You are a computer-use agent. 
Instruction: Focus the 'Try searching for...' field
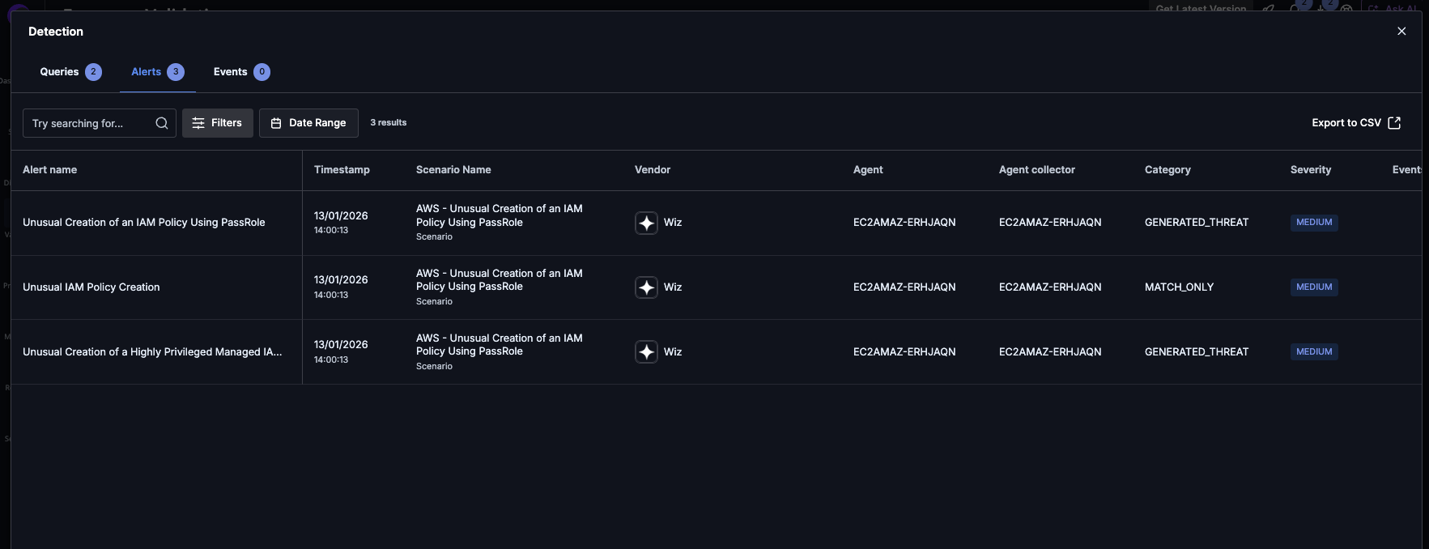coord(89,123)
